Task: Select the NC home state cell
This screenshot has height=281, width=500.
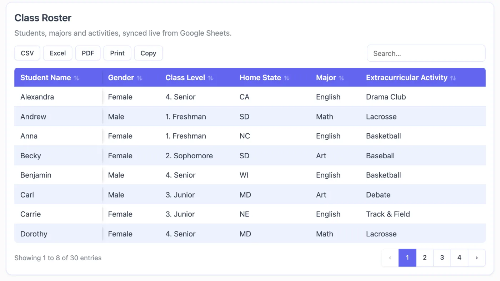Action: point(245,136)
